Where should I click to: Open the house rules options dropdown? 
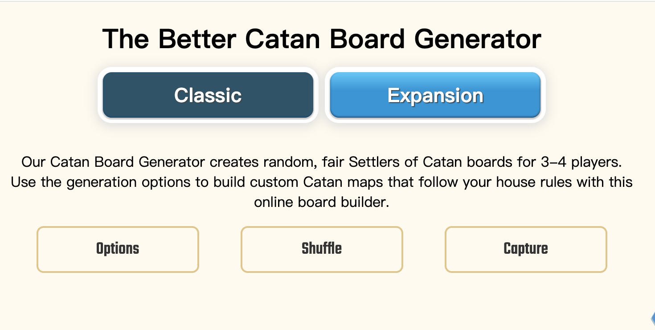(x=117, y=249)
